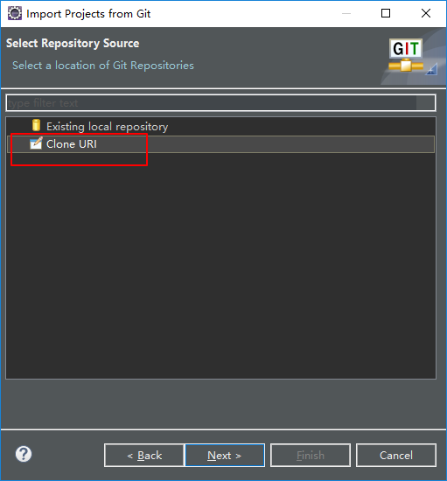Click the Eclipse icon in the title bar
447x481 pixels.
click(x=15, y=13)
